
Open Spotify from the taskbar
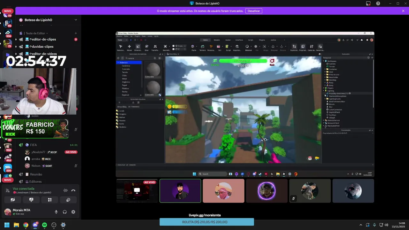coord(44,225)
